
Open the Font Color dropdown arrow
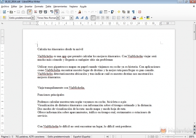(138, 18)
